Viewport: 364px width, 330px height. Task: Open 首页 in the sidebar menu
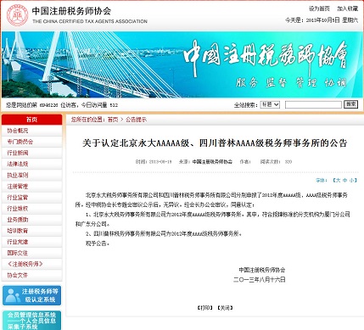point(31,120)
